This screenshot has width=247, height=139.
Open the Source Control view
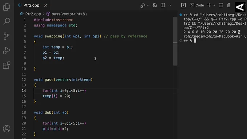[7, 36]
